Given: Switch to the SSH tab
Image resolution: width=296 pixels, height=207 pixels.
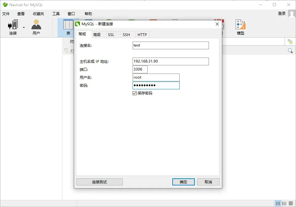Looking at the screenshot, I should point(126,35).
